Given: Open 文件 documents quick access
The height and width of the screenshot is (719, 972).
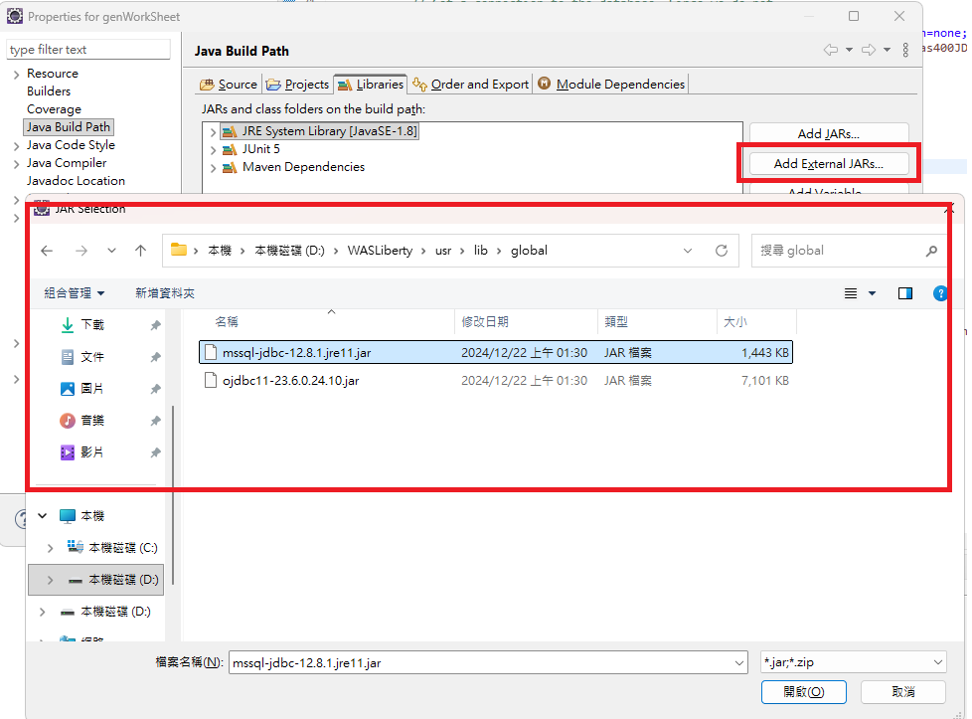Looking at the screenshot, I should [x=92, y=357].
